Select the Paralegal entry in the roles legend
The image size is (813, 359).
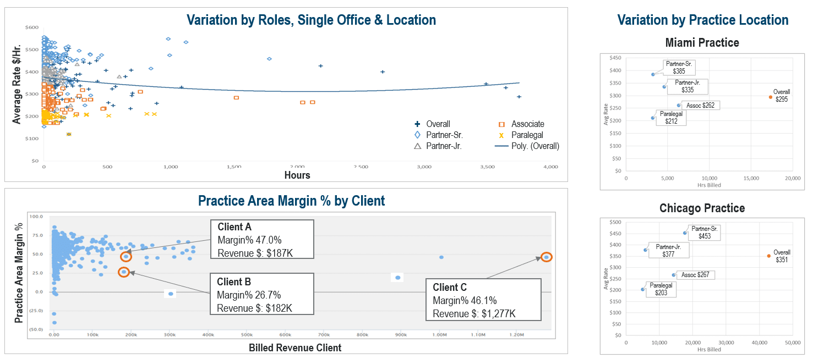[521, 135]
